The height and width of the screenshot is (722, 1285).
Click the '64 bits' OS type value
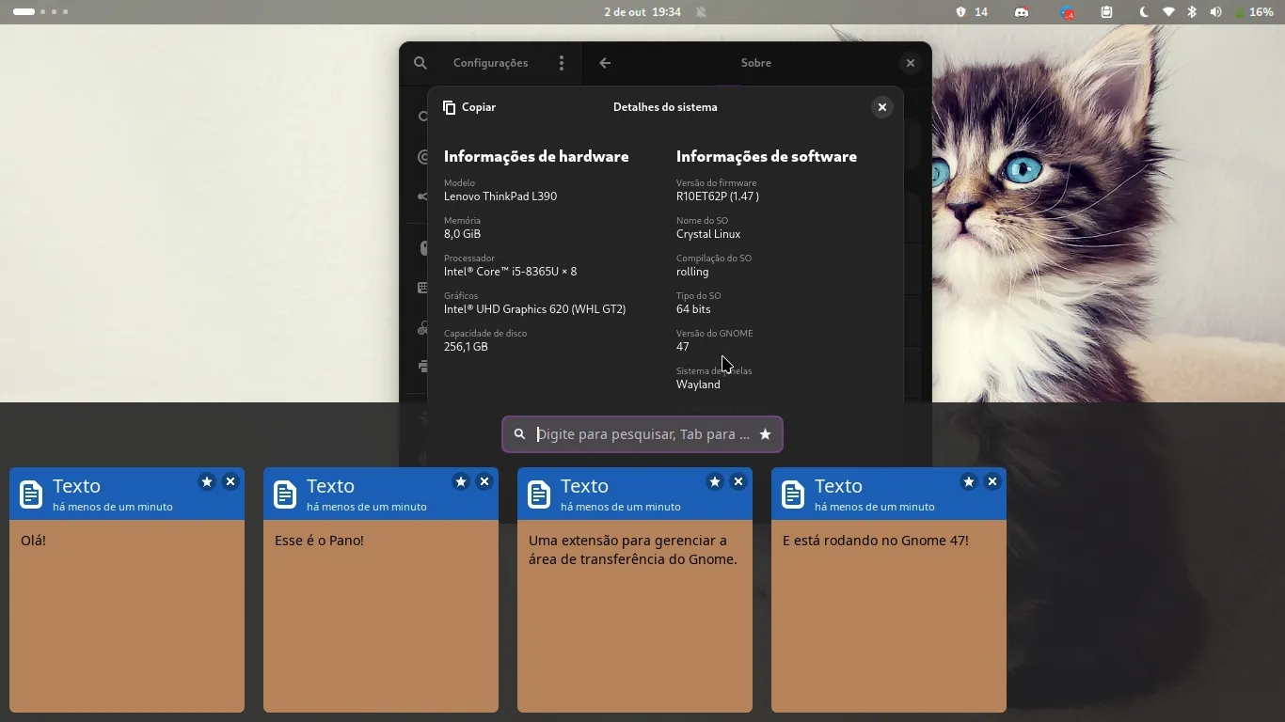point(693,309)
